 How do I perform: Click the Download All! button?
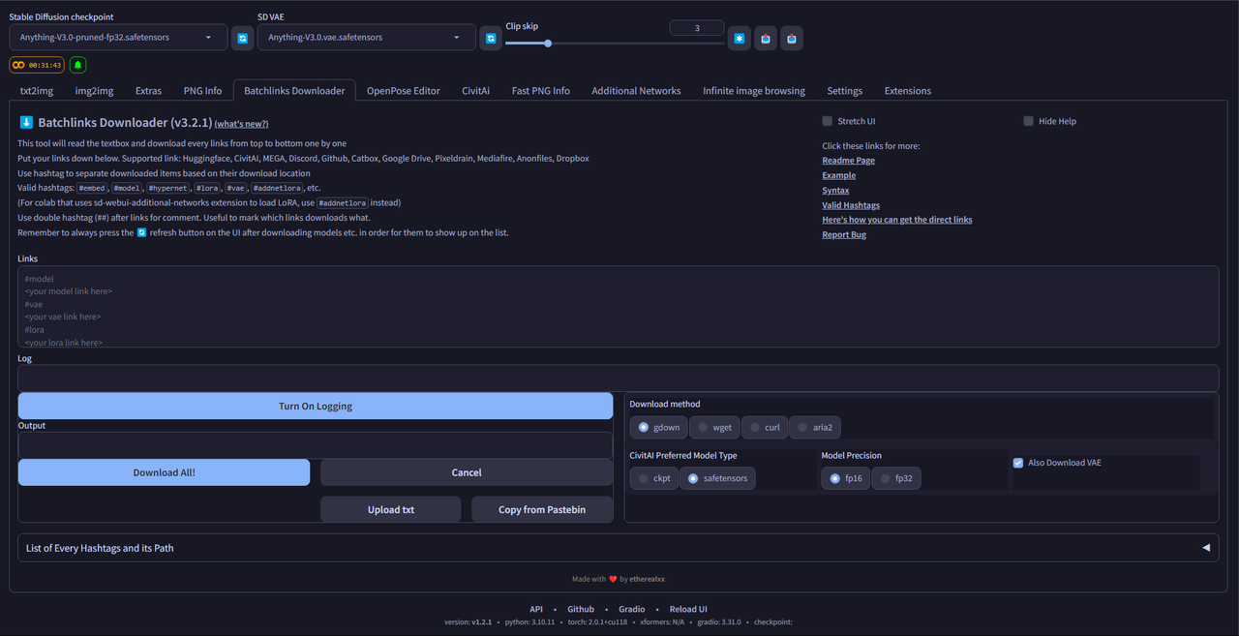pyautogui.click(x=164, y=472)
